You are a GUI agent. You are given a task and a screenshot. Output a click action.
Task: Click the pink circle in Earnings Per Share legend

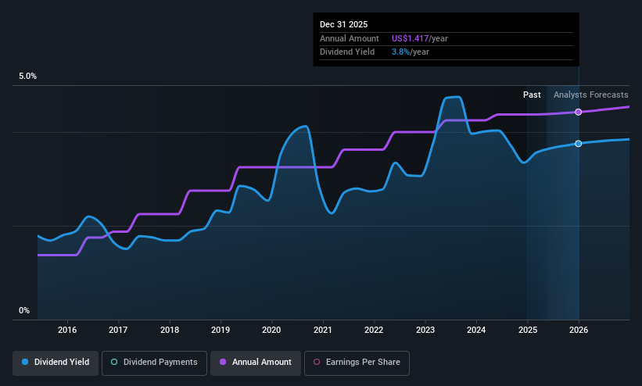coord(317,362)
